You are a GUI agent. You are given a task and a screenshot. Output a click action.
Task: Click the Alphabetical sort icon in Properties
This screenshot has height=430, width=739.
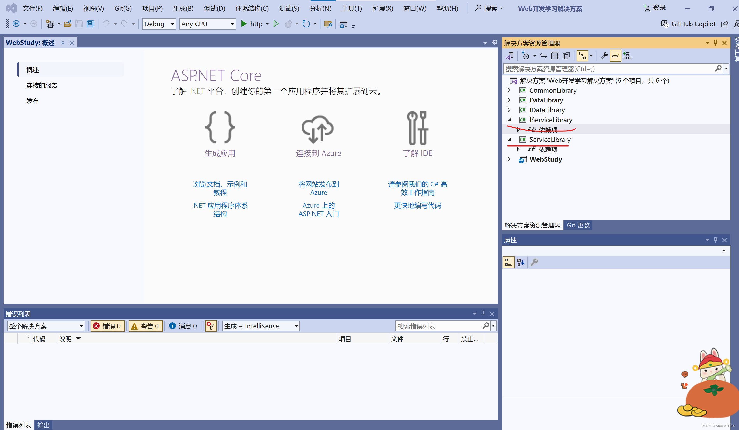point(520,262)
